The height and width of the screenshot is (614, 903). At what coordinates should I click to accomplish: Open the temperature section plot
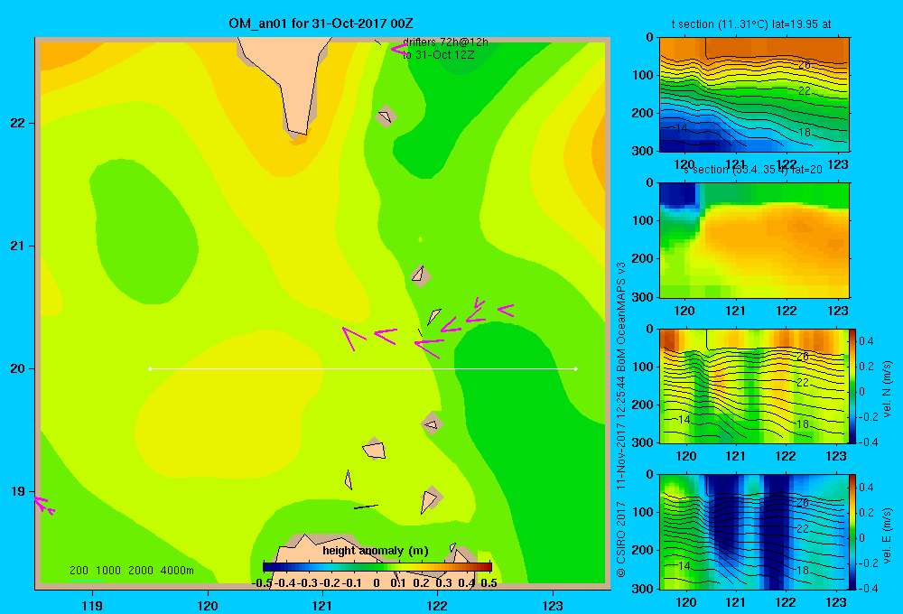click(754, 95)
